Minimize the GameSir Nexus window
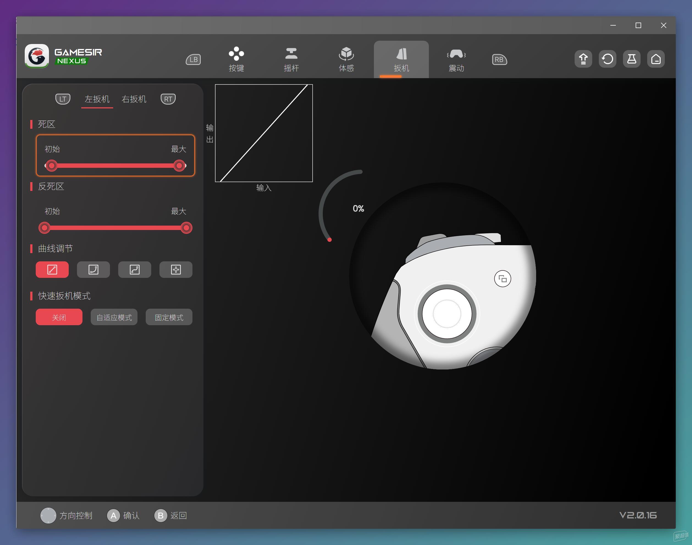 (x=613, y=25)
